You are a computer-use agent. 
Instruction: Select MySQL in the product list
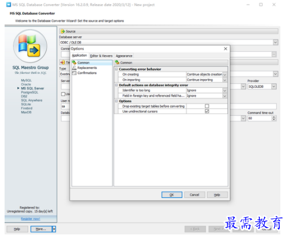pos(26,80)
